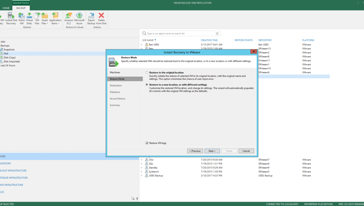Screen dimensions: 364x206
Task: Click the USB3 Backup job icon
Action: tap(147, 176)
